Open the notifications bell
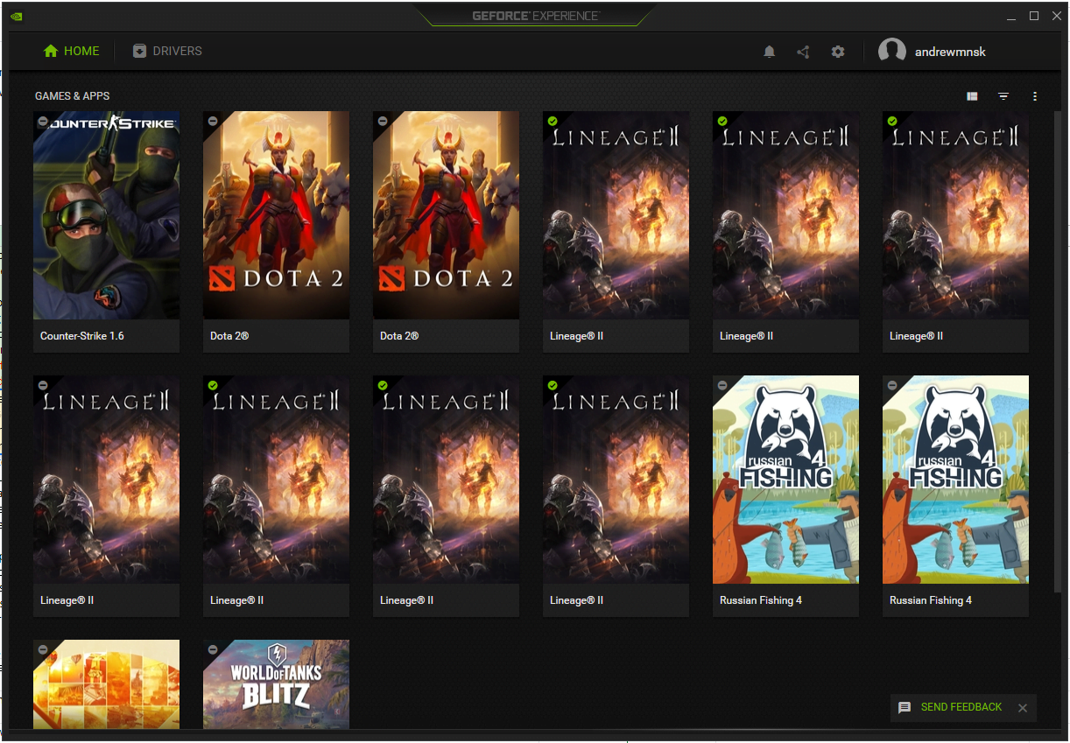 coord(769,52)
